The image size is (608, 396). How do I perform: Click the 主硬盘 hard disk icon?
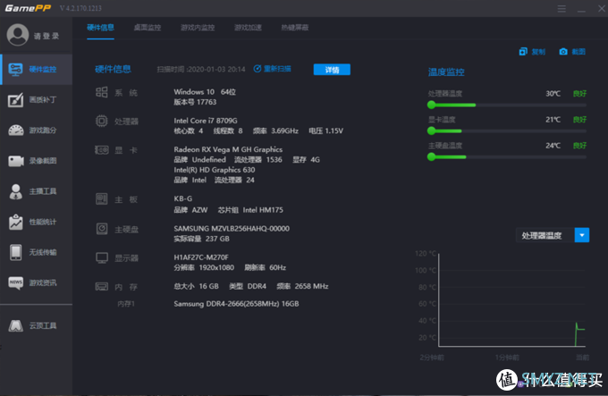[102, 229]
